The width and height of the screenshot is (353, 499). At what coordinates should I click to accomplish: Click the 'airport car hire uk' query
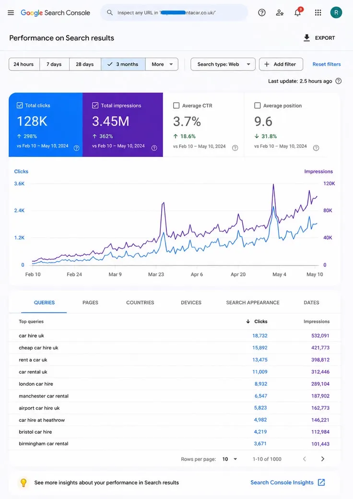pyautogui.click(x=39, y=408)
